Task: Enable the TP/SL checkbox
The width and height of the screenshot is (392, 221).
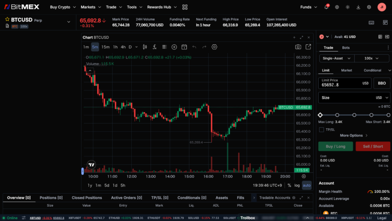Action: point(321,130)
